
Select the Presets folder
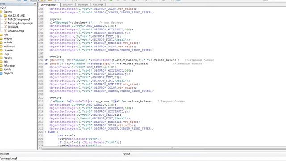8,58
